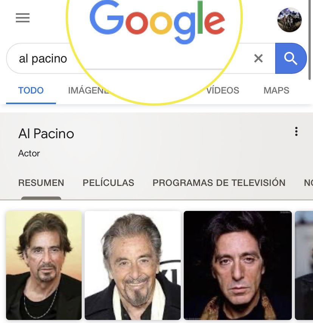Open the hamburger menu
The image size is (313, 323).
tap(23, 18)
